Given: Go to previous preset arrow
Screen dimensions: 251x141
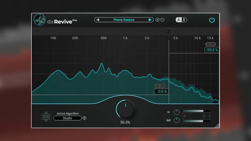Looking at the screenshot, I should [x=98, y=20].
